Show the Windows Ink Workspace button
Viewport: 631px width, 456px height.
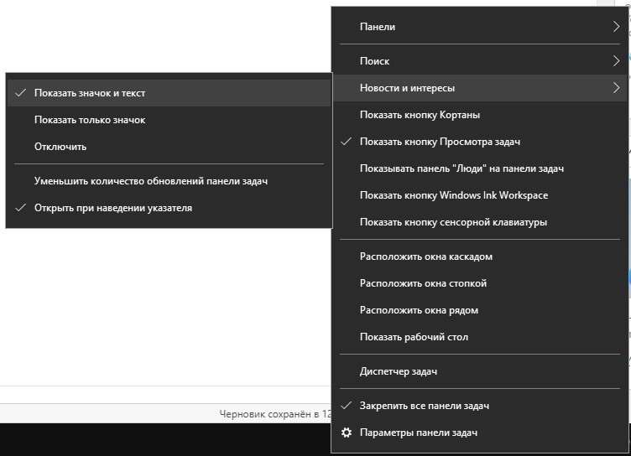(x=453, y=195)
